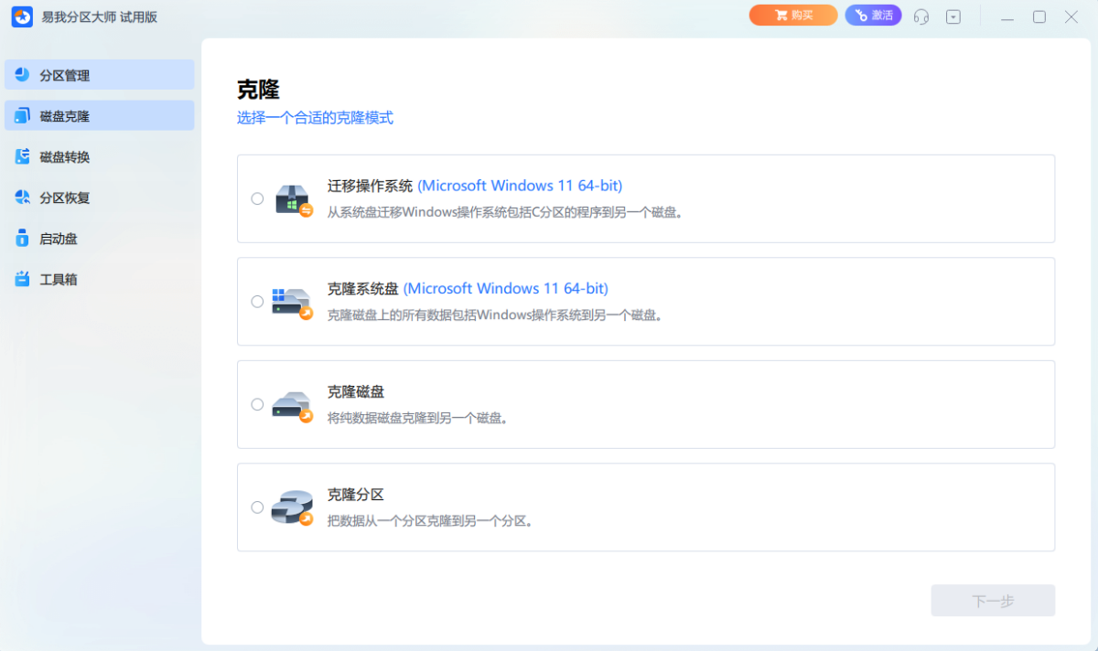Click the 磁盘克隆 sidebar icon
The width and height of the screenshot is (1098, 651).
[23, 116]
